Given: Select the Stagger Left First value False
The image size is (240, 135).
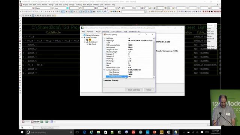Looking at the screenshot, I should [130, 49].
